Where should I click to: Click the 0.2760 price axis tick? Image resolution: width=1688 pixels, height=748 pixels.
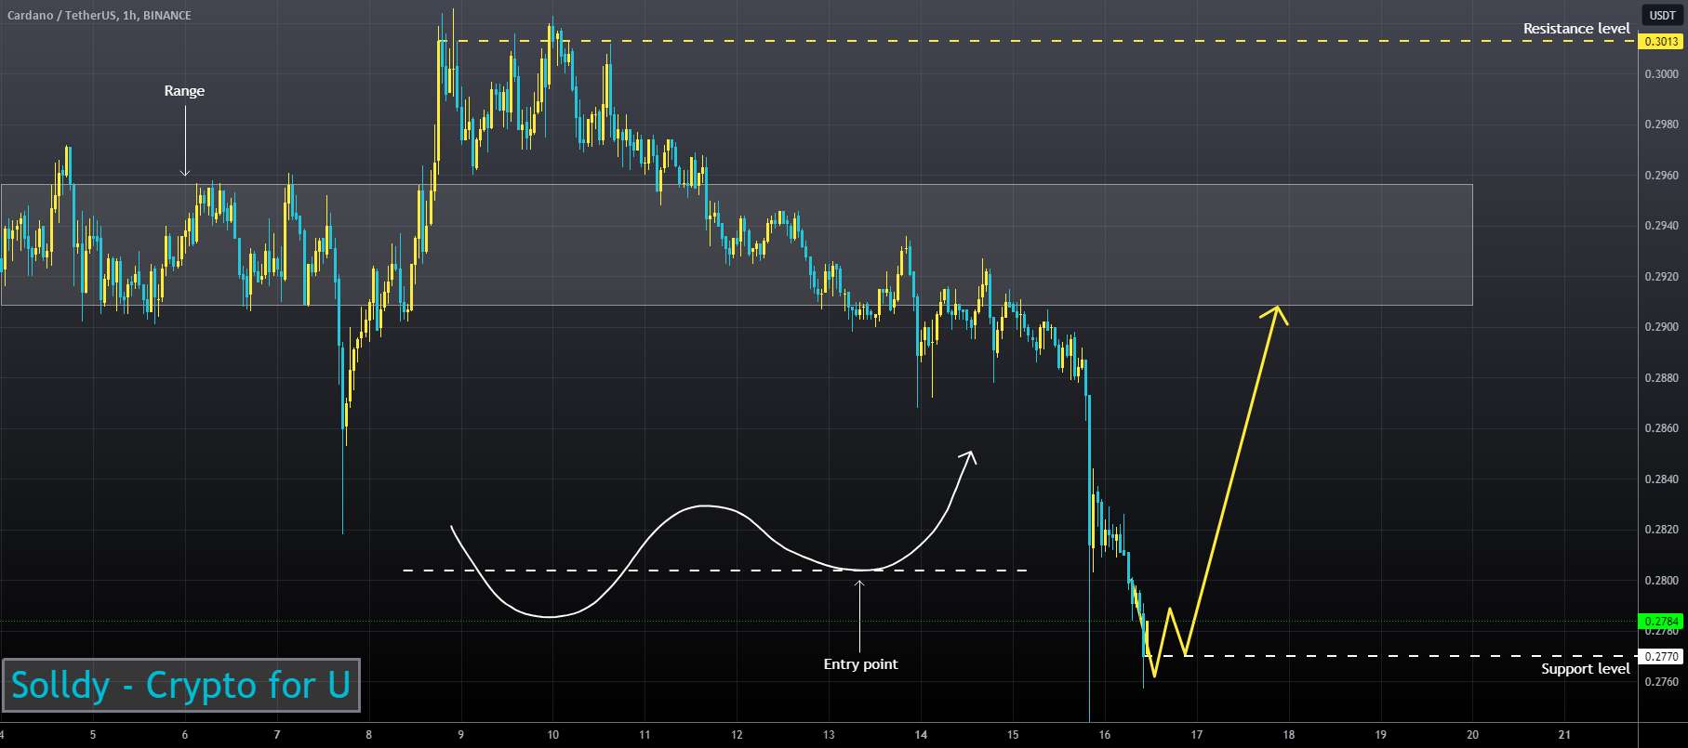(x=1661, y=682)
